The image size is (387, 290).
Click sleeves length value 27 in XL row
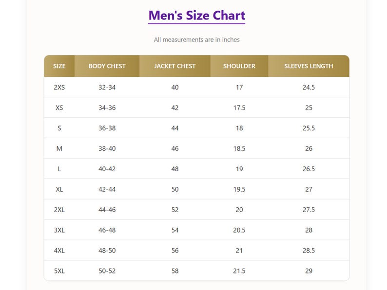309,189
